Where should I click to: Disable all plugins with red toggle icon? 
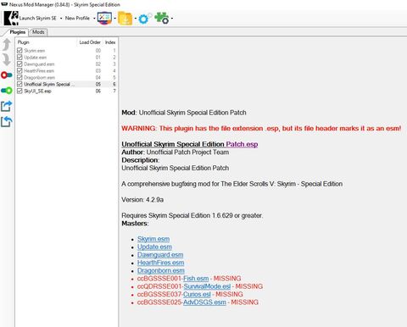pyautogui.click(x=7, y=75)
